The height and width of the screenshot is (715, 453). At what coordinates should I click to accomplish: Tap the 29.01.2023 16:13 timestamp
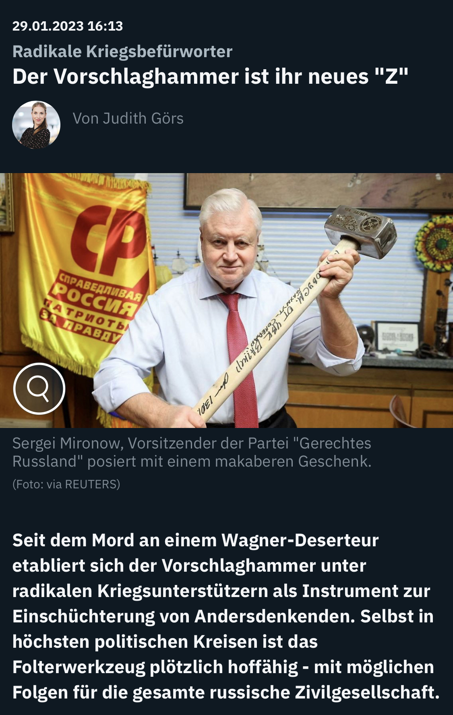[x=68, y=26]
